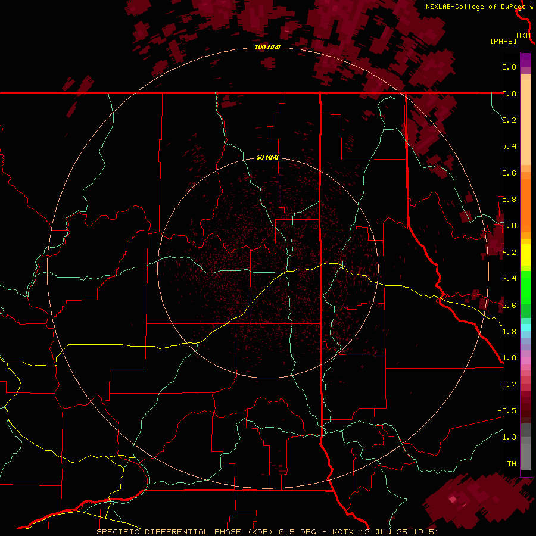This screenshot has width=536, height=536.
Task: Click the -0.5 color scale value
Action: click(x=507, y=411)
